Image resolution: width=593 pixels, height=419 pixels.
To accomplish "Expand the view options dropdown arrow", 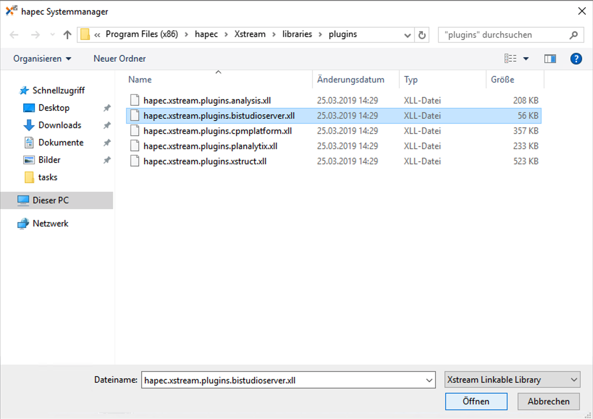I will click(526, 59).
